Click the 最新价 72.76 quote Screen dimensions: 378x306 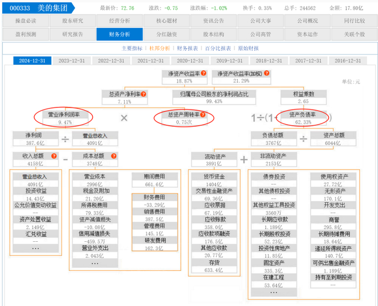117,8
